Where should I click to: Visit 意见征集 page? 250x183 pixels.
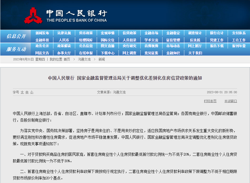pos(151,53)
